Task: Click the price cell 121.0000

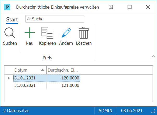Action: click(x=63, y=85)
